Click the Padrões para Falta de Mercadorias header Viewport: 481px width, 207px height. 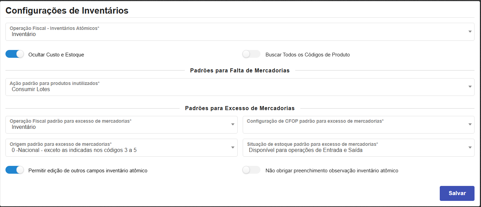240,70
